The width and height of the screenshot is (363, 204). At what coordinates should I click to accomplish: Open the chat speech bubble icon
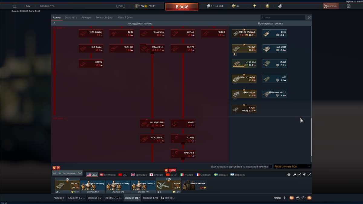coord(303,198)
